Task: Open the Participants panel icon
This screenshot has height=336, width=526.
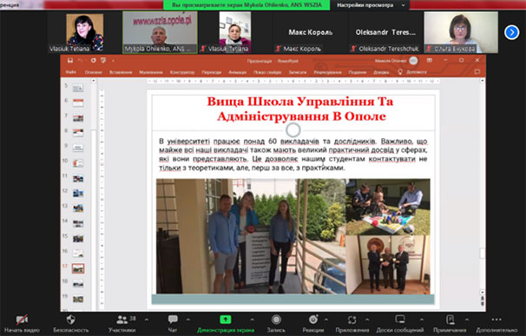Action: pos(122,320)
